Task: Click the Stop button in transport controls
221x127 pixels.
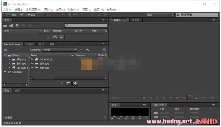Action: tap(144, 98)
